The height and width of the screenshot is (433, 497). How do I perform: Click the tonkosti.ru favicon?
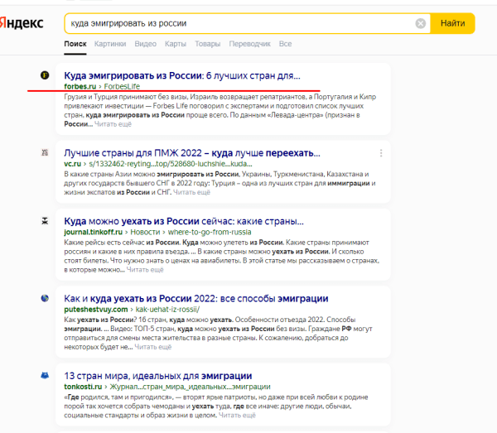point(45,375)
